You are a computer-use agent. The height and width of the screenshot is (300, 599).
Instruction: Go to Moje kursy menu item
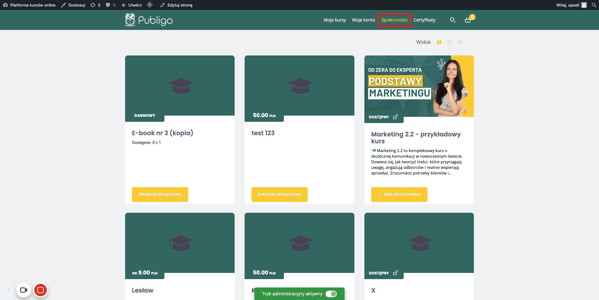(x=334, y=20)
